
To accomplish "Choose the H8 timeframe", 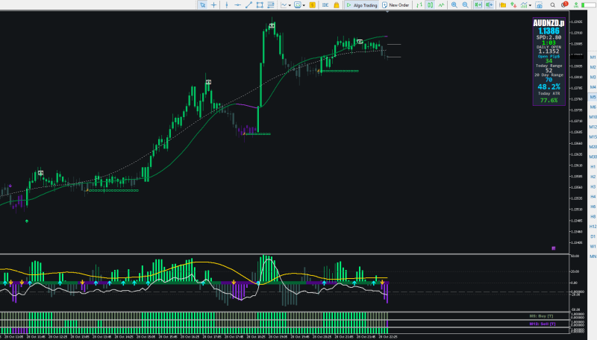I will (x=593, y=216).
